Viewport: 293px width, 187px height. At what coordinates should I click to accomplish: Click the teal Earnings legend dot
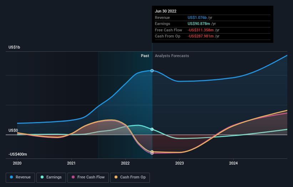coord(42,177)
